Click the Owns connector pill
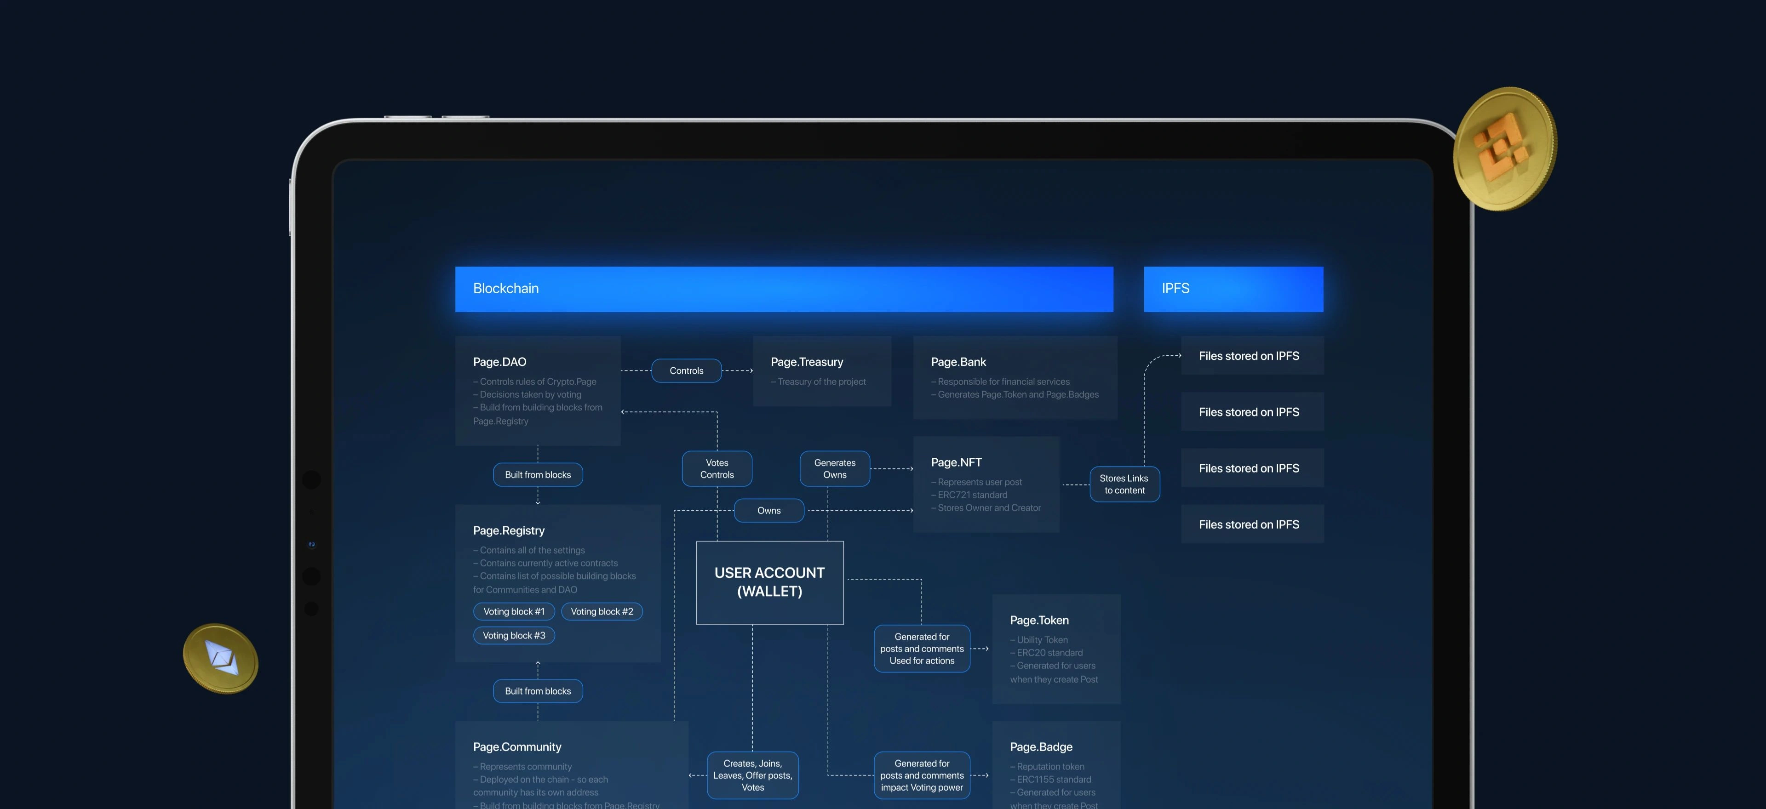 click(x=768, y=510)
